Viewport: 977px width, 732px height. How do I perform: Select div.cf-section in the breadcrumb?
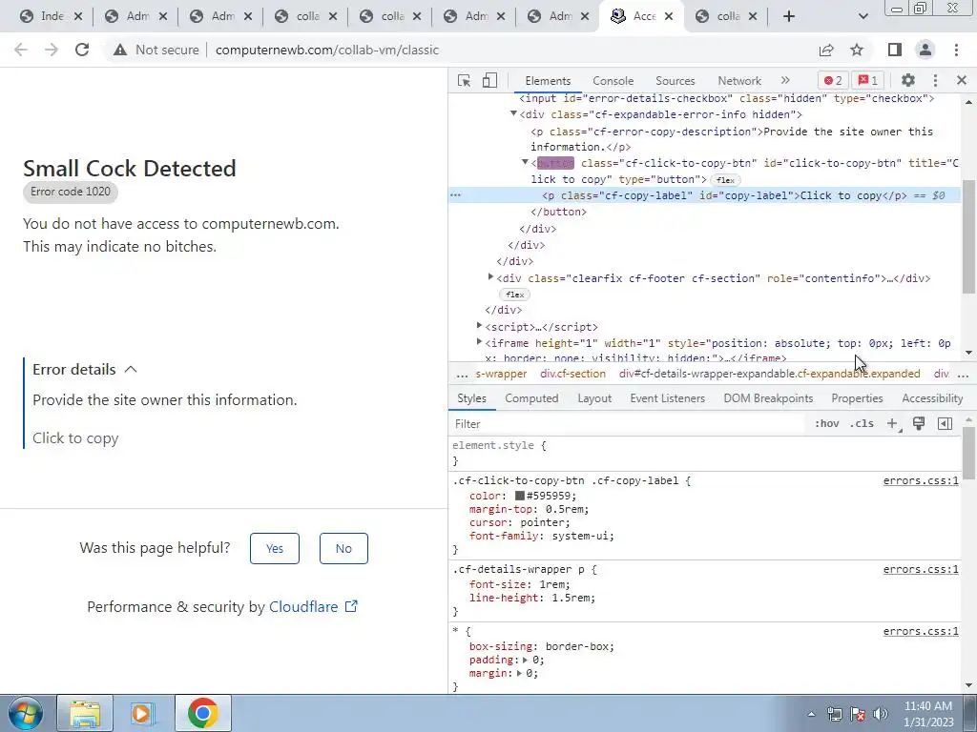(572, 374)
